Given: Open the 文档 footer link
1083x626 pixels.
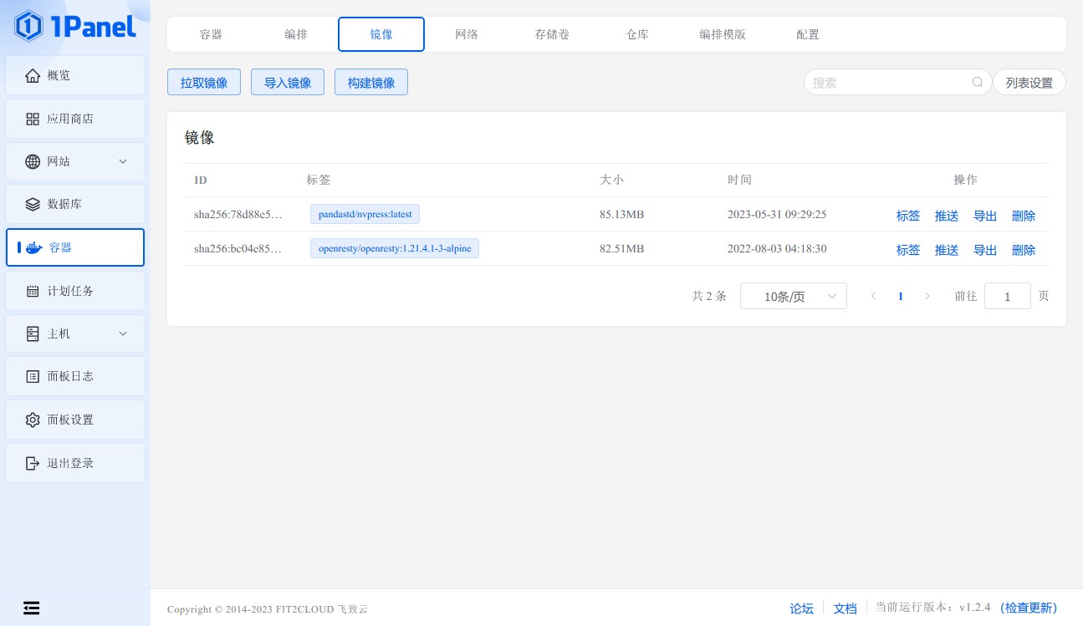Looking at the screenshot, I should point(845,608).
